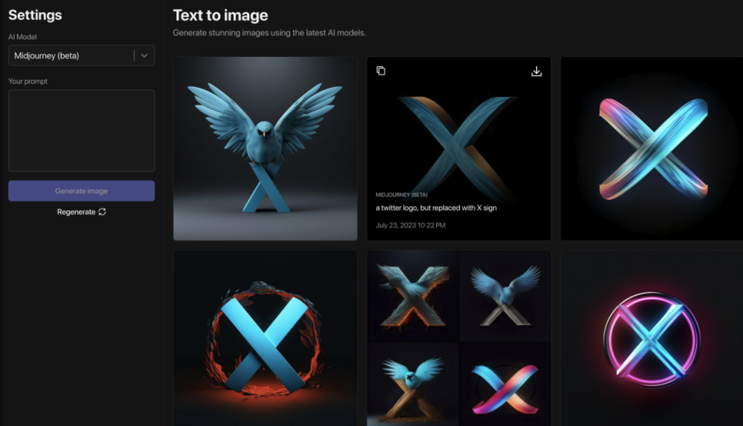743x426 pixels.
Task: Open the Midjourney (beta) model selector
Action: (81, 56)
